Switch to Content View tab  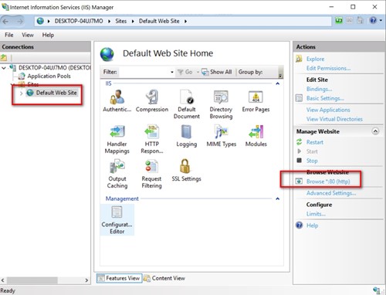pyautogui.click(x=164, y=278)
